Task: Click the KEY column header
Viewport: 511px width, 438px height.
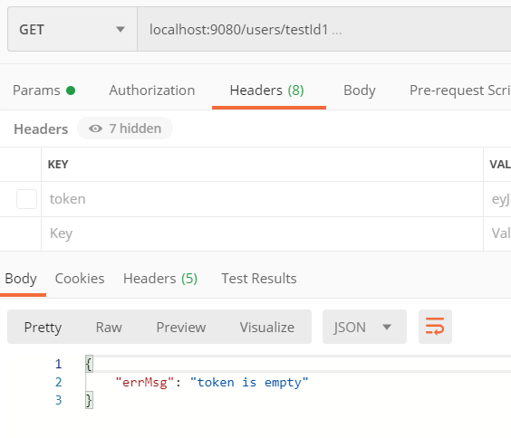Action: pyautogui.click(x=58, y=165)
